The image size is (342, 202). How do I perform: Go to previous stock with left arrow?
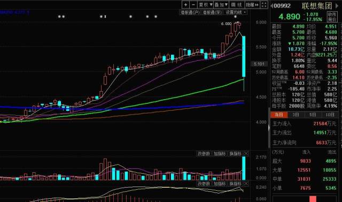pos(272,6)
